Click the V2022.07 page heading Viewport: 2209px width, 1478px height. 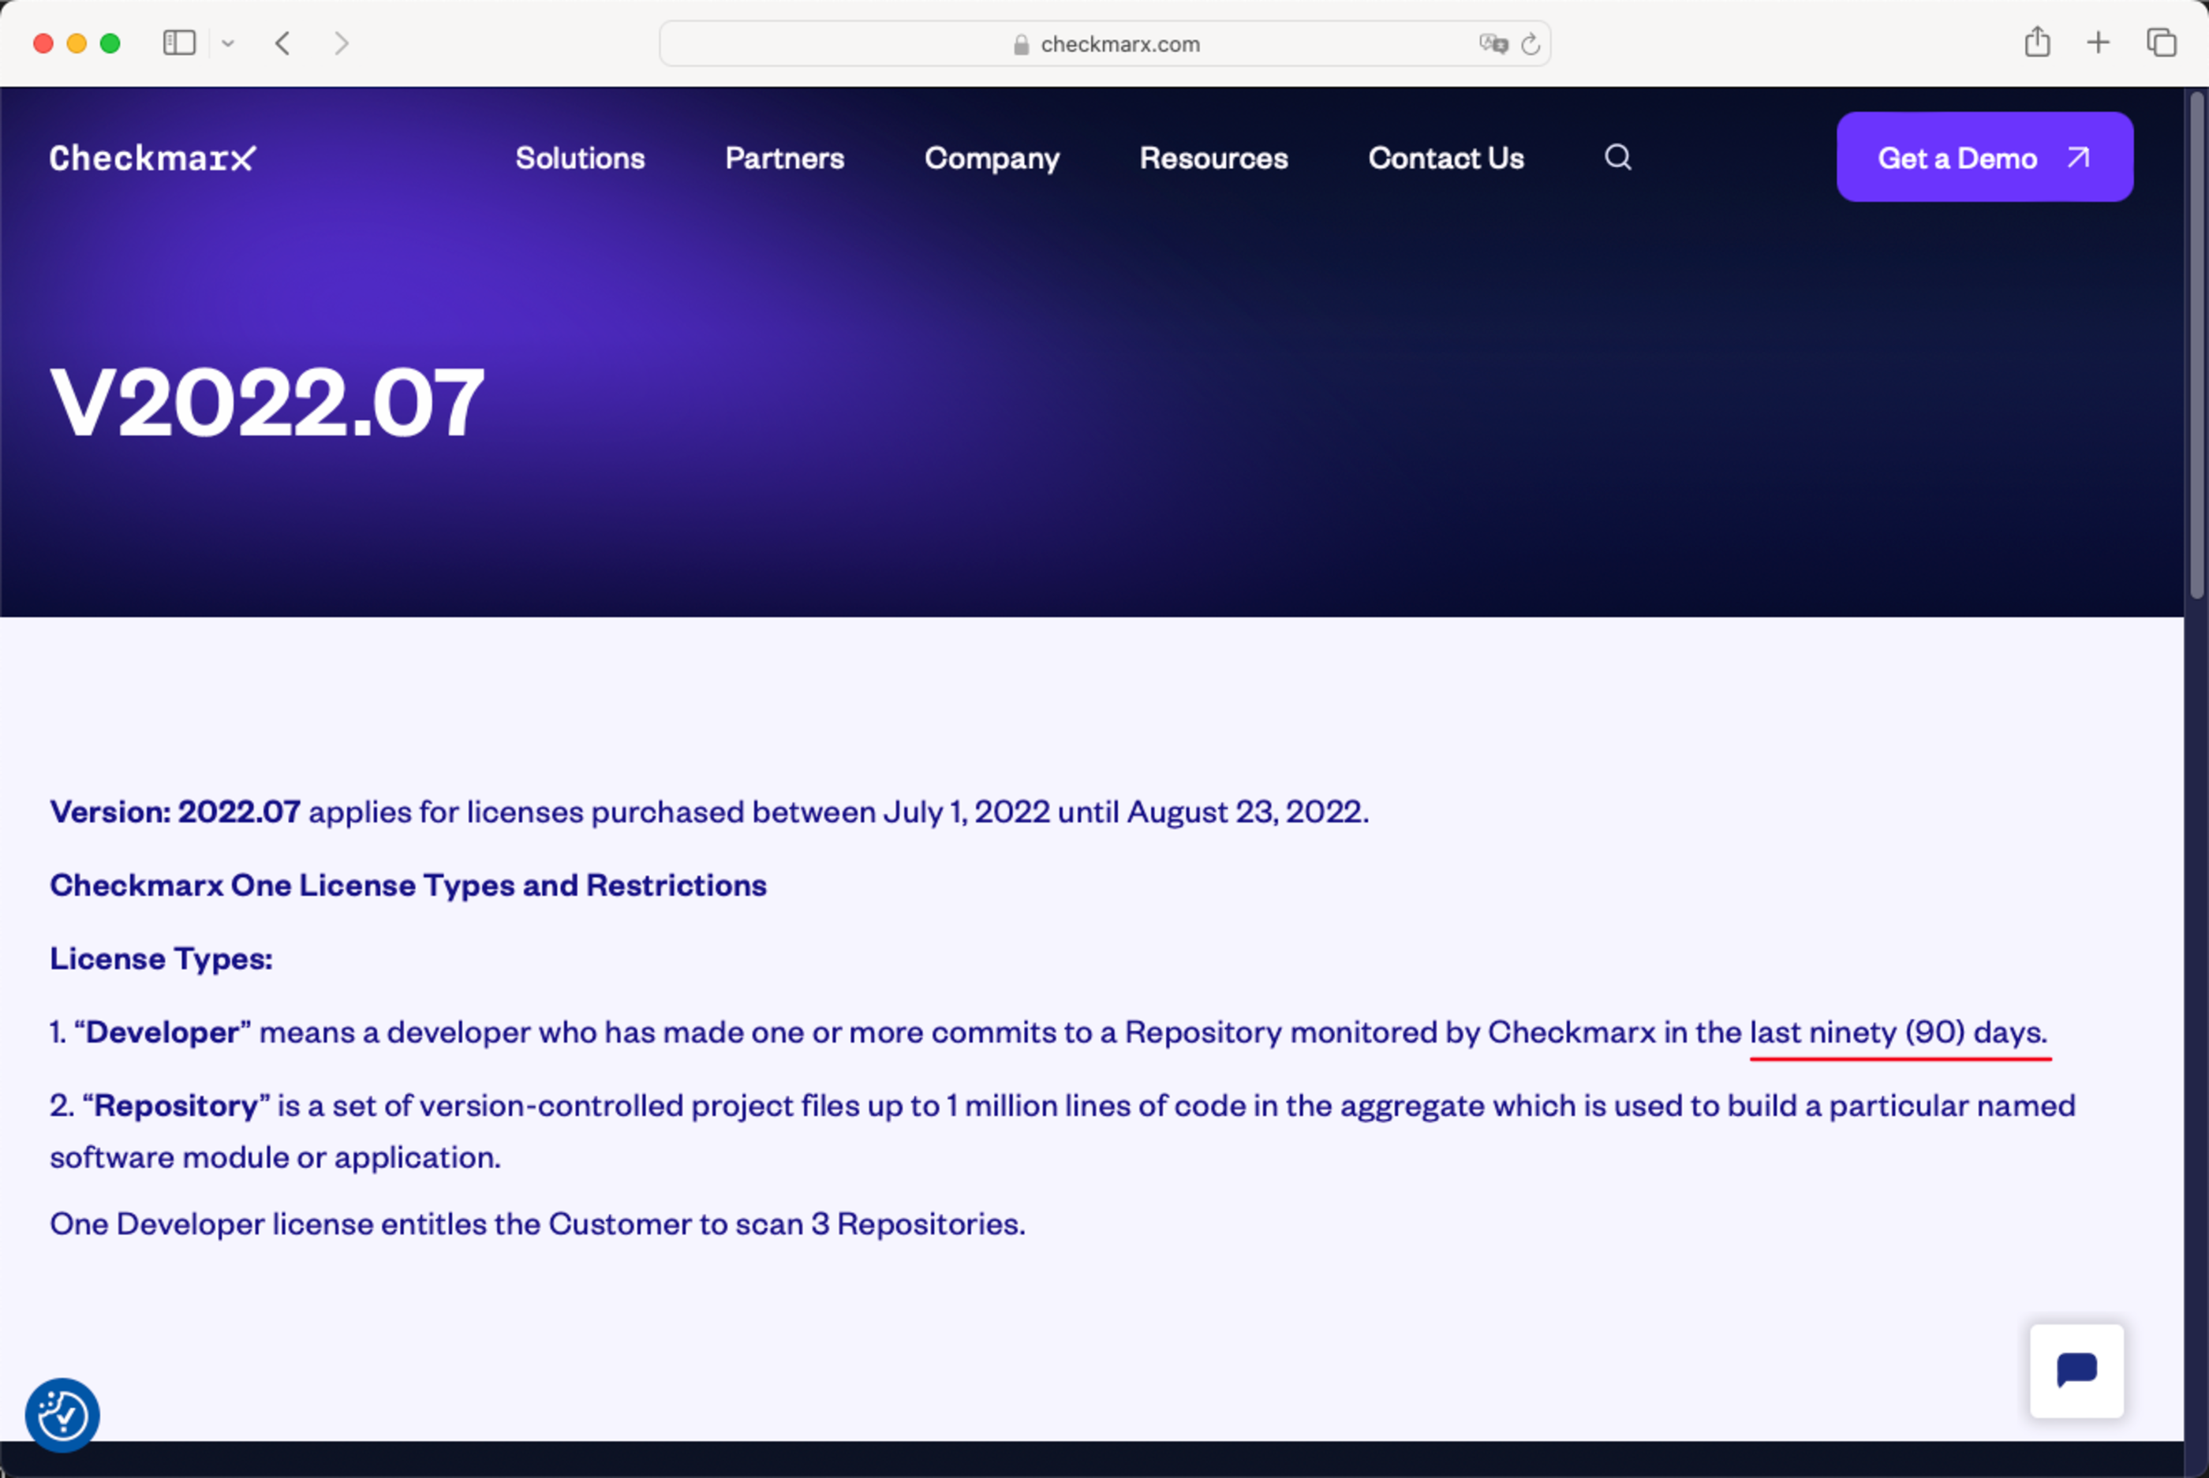267,404
